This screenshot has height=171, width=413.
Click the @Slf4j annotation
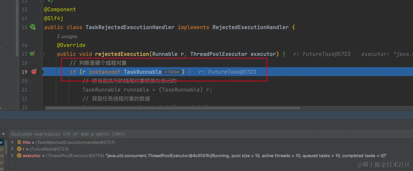click(54, 18)
